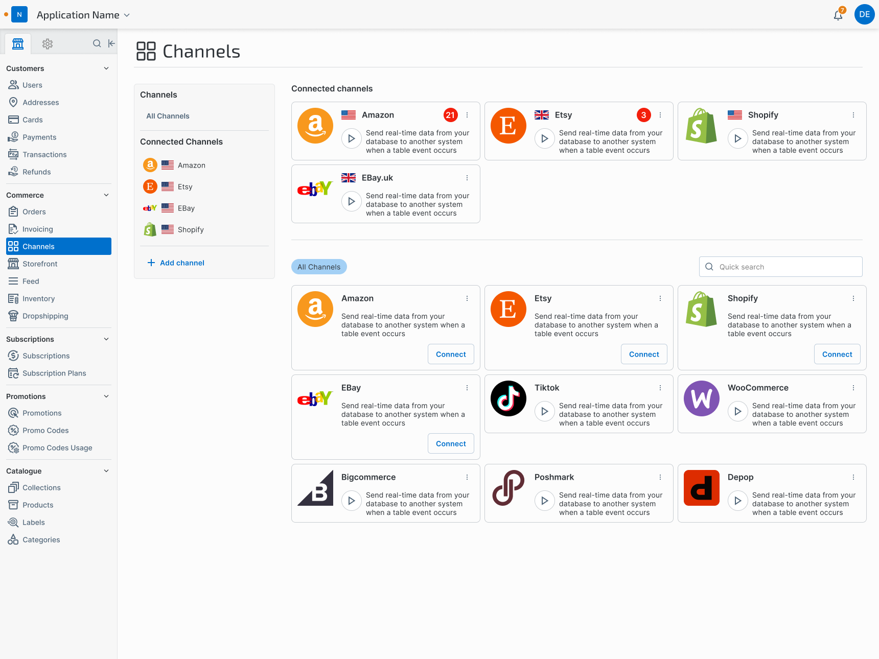Click Add channel link
This screenshot has width=879, height=659.
176,263
